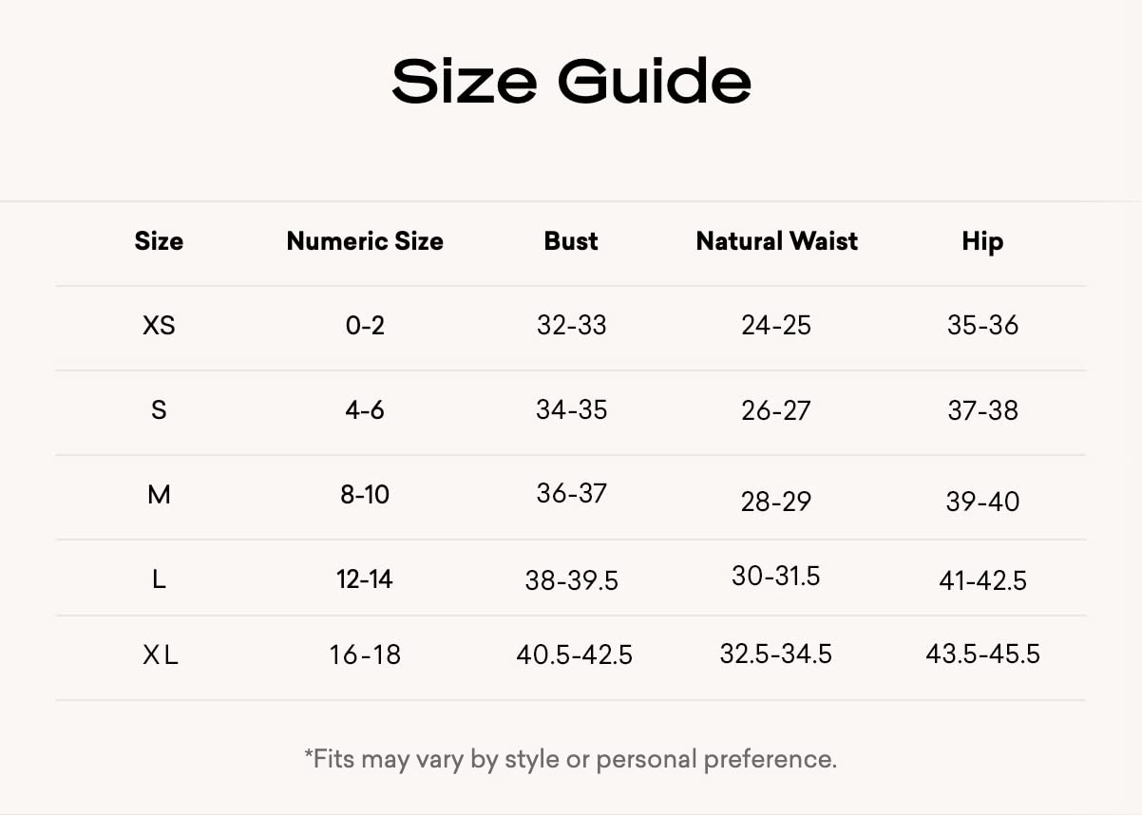This screenshot has height=815, width=1142.
Task: Click the Numeric Size column header
Action: [365, 241]
